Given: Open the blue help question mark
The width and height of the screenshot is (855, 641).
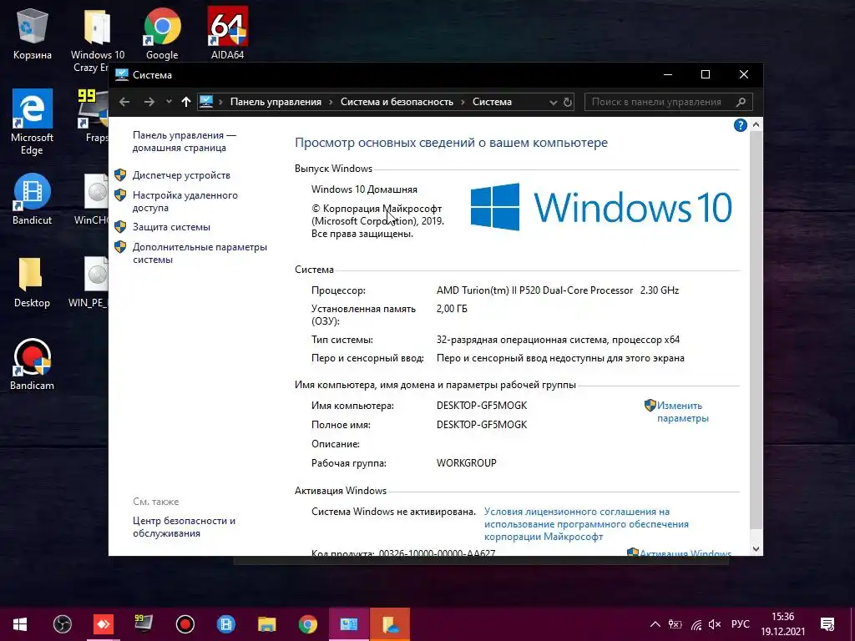Looking at the screenshot, I should [740, 126].
